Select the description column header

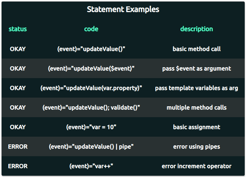pos(197,29)
